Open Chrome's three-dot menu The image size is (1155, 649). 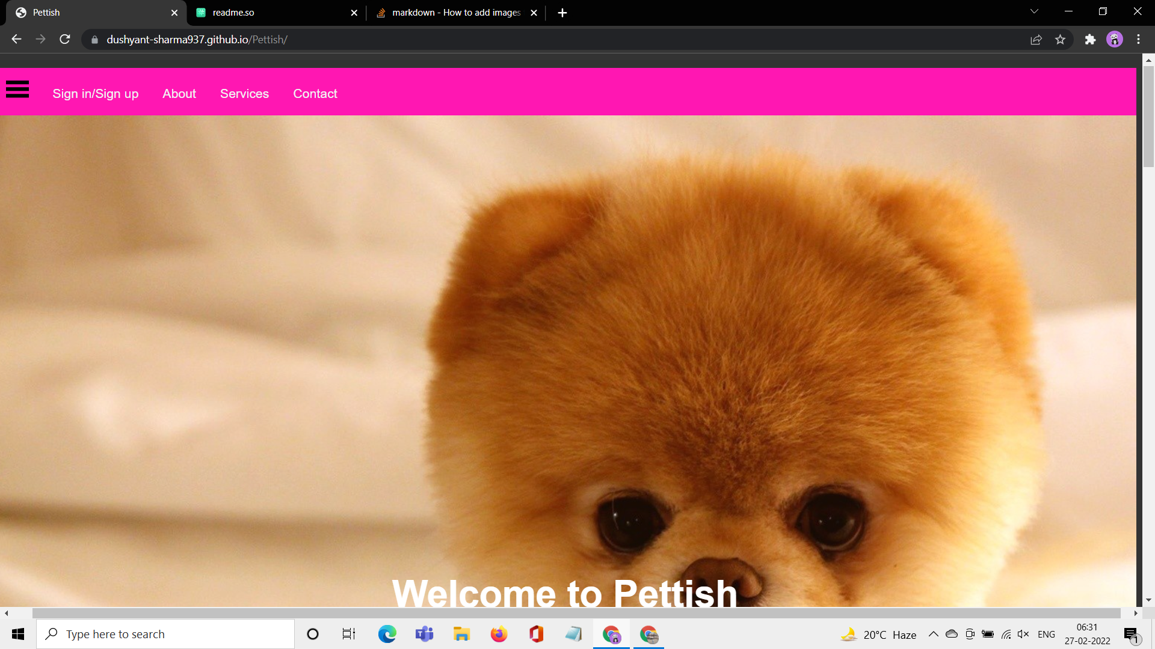point(1138,39)
